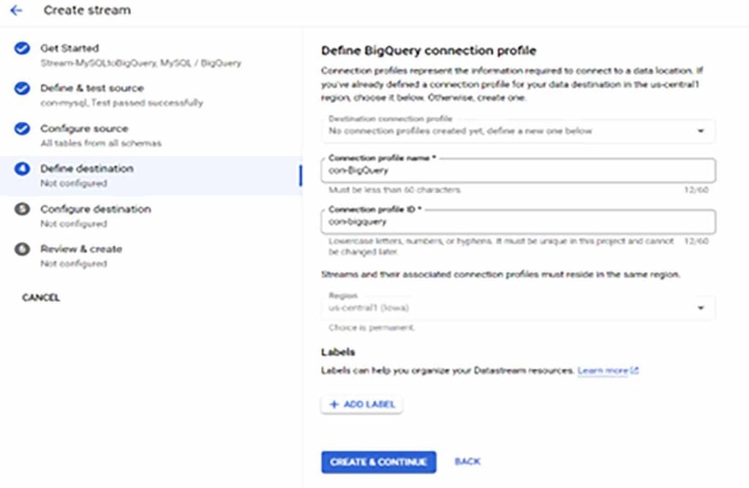Focus the Connection profile name field
The height and width of the screenshot is (488, 749).
(518, 170)
